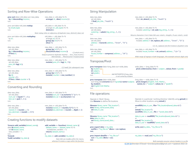The height and width of the screenshot is (150, 195).
Task: Open the CC BY SA license link
Action: pyautogui.click(x=128, y=144)
